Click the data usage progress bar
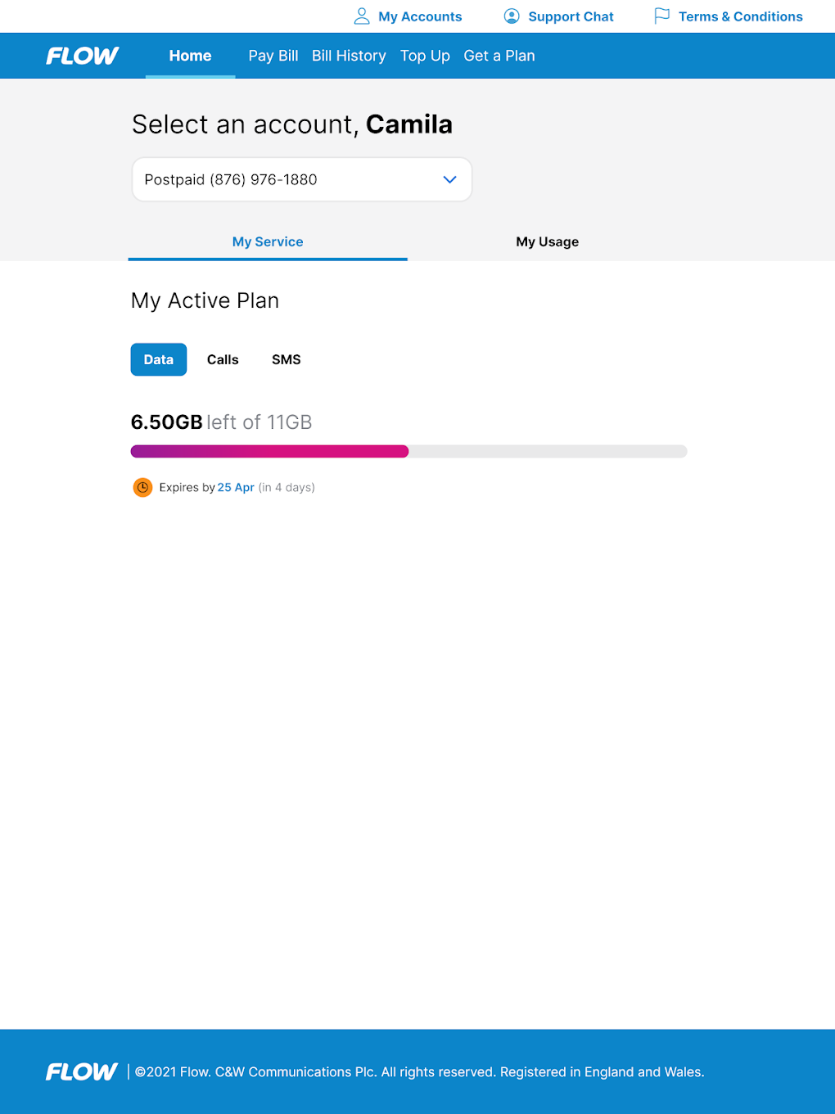This screenshot has height=1114, width=835. [408, 451]
